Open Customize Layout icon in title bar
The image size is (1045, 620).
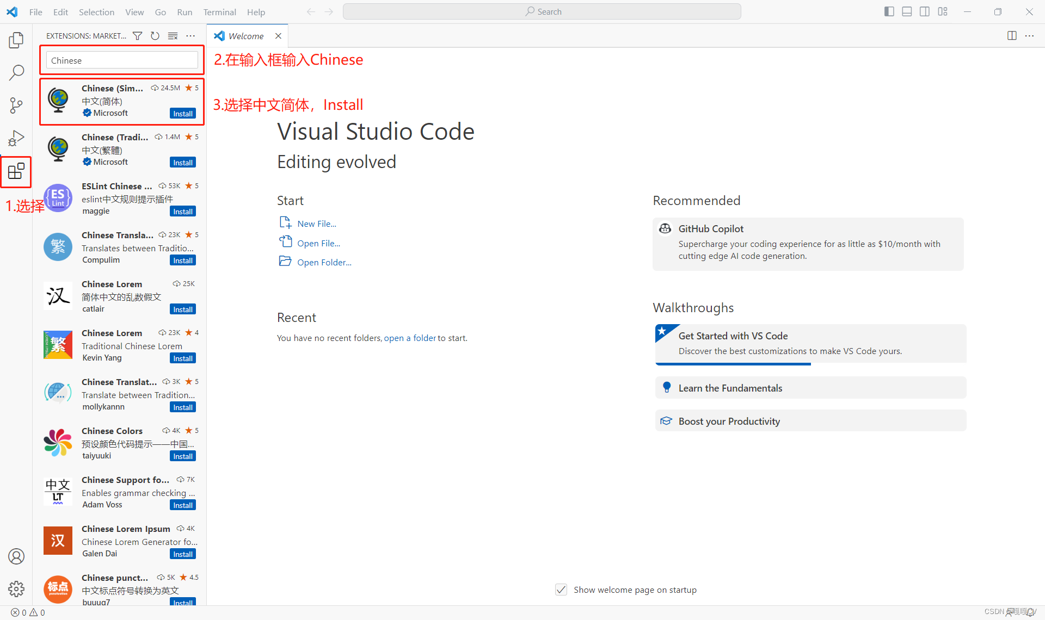point(943,11)
